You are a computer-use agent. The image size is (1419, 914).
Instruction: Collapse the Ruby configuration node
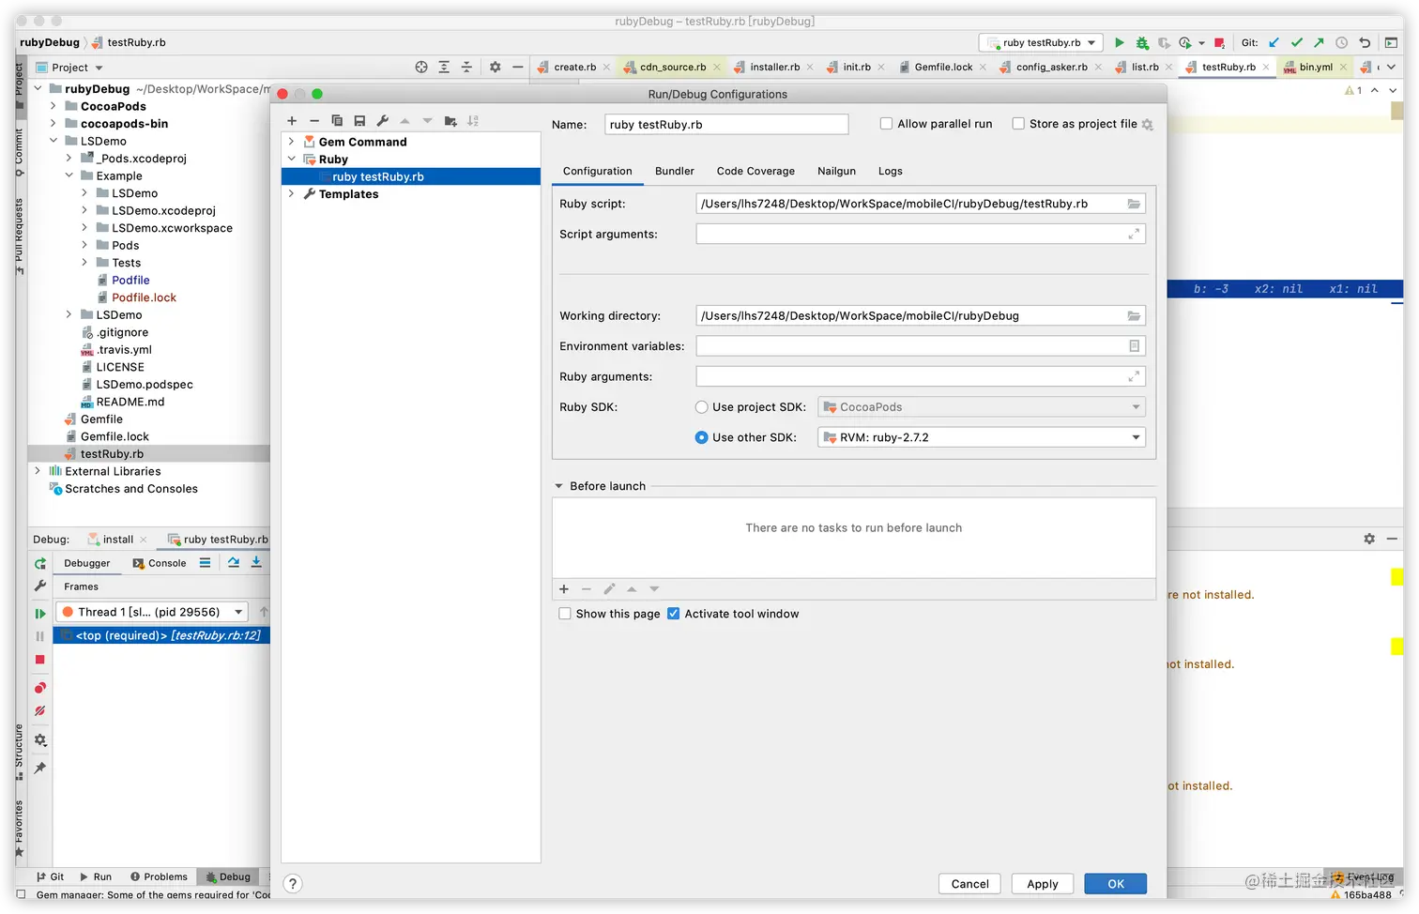point(292,160)
